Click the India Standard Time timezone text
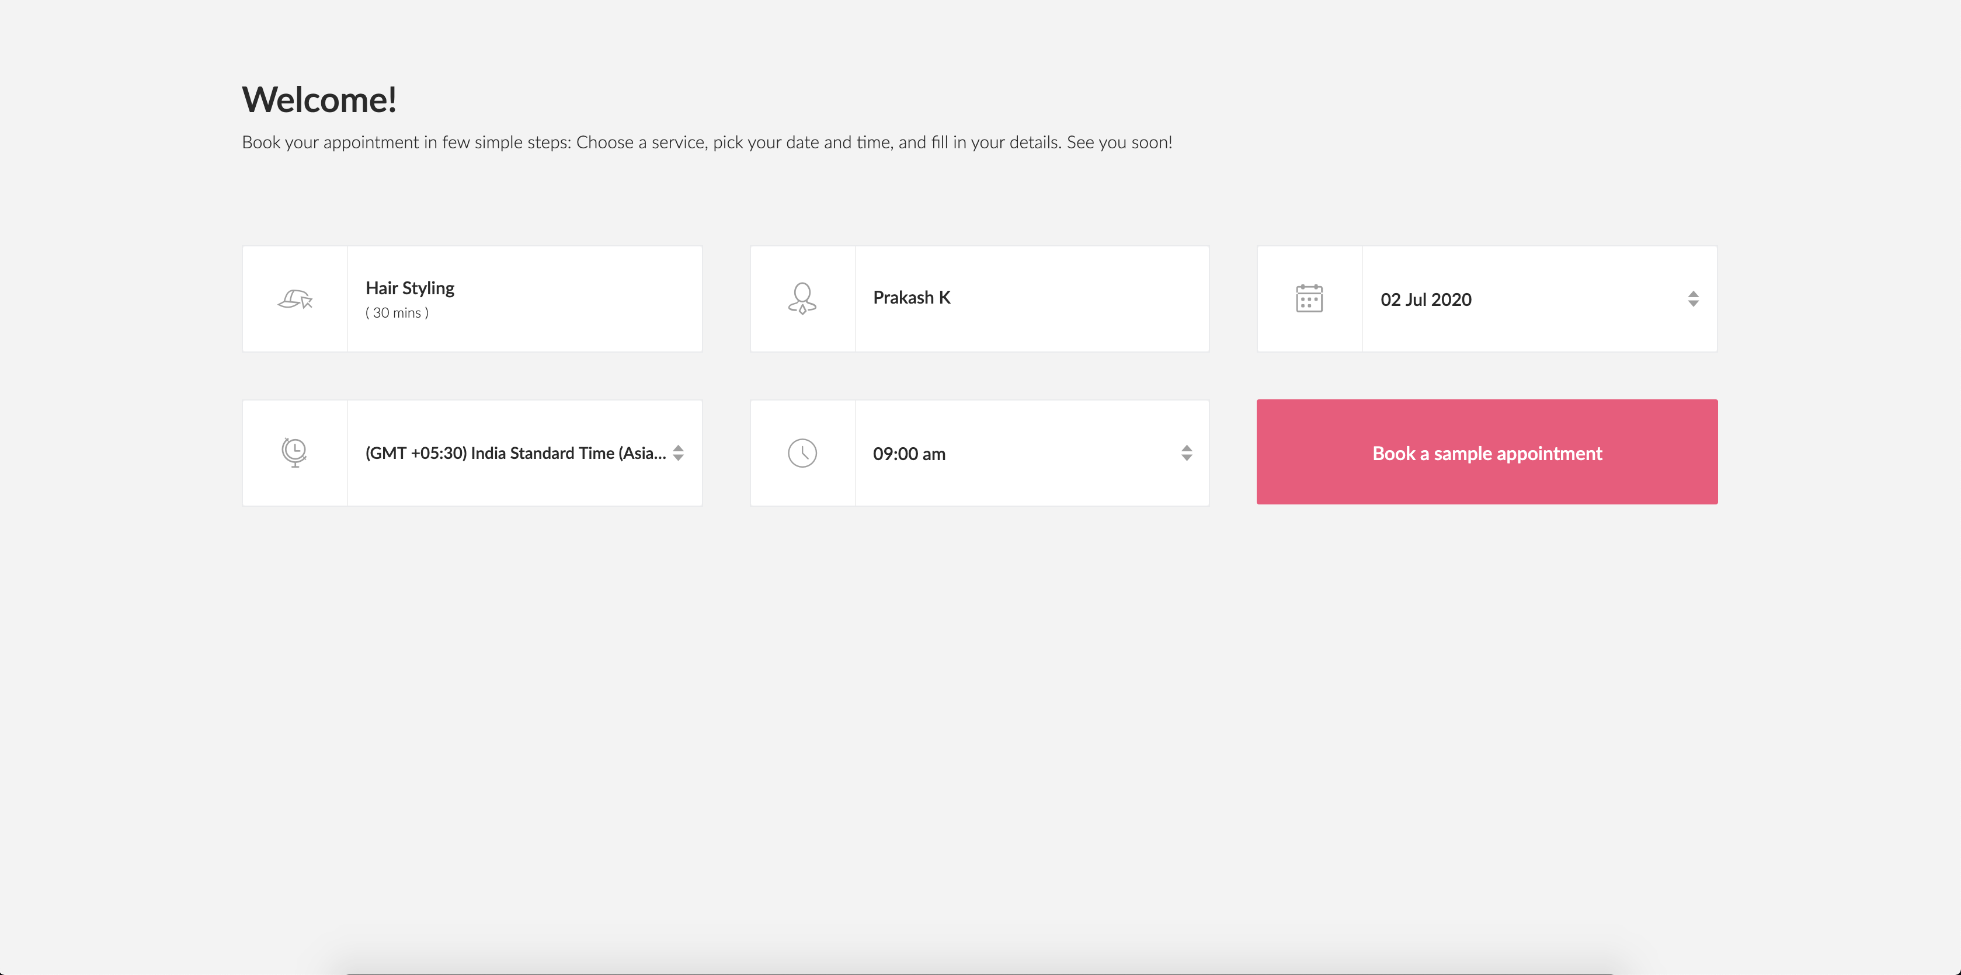 tap(514, 454)
